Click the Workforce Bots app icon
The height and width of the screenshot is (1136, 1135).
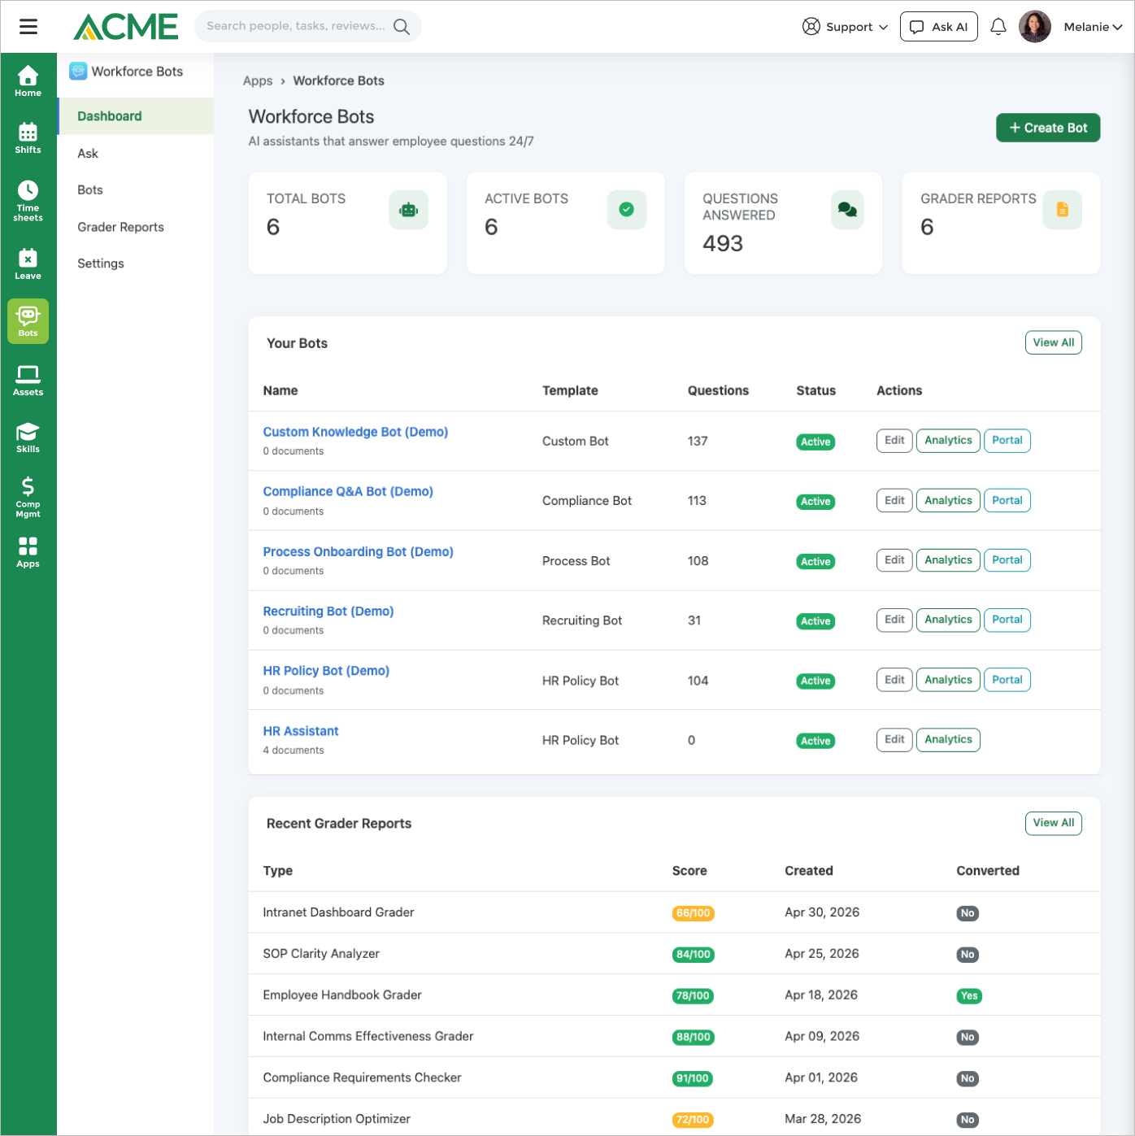point(78,72)
